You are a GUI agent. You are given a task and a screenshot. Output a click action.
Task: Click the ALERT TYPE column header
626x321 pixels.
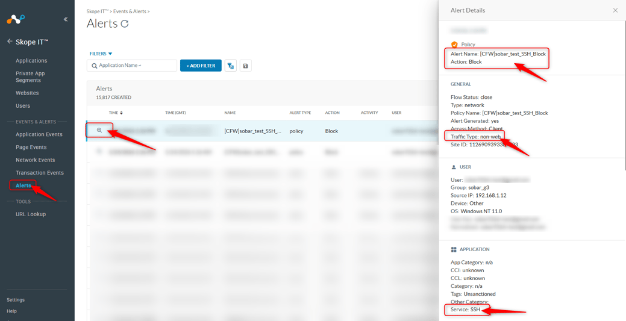(300, 113)
